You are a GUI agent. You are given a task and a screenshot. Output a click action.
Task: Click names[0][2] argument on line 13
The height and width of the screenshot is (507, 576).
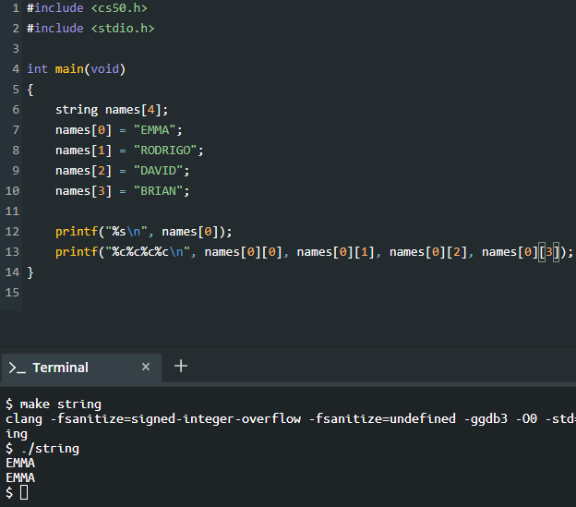428,252
